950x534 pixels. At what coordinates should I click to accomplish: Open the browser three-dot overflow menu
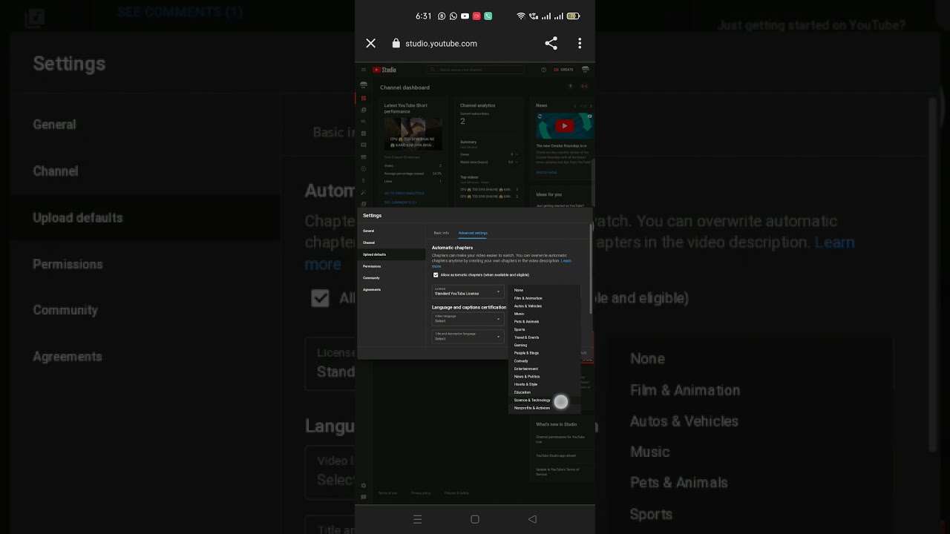(x=580, y=44)
